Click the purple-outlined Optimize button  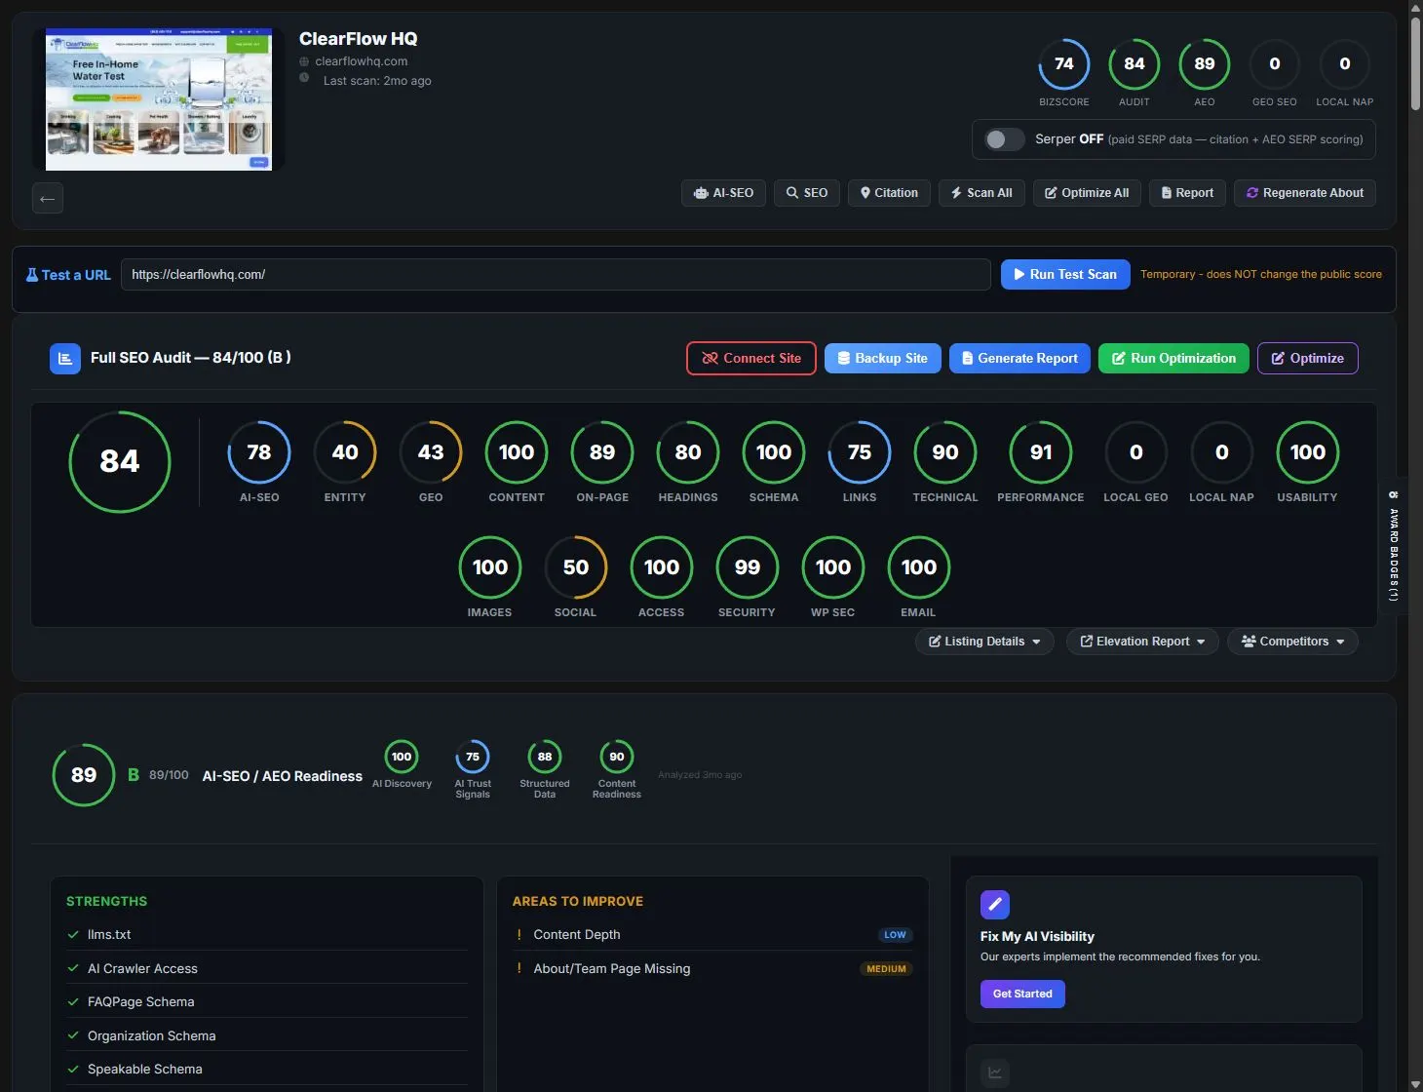(1307, 359)
